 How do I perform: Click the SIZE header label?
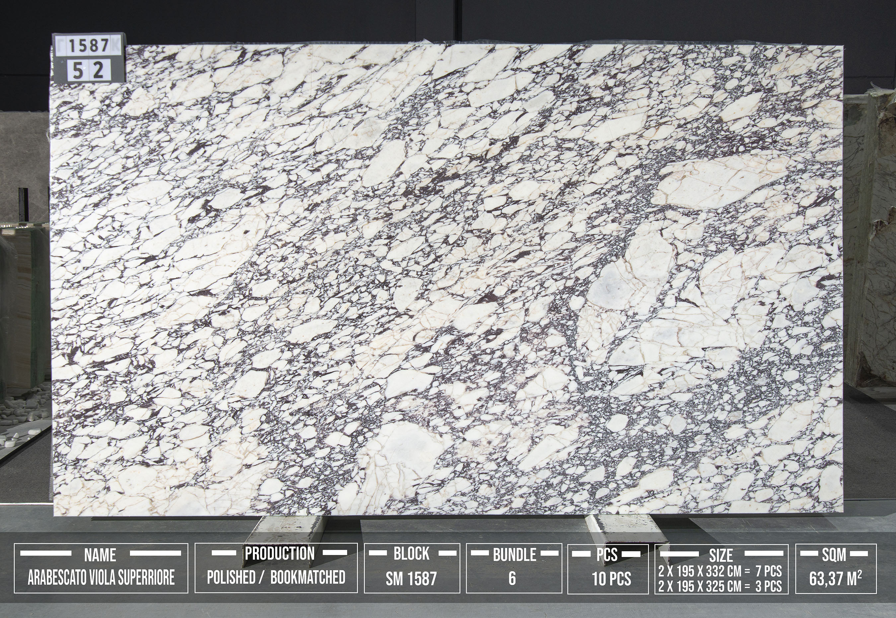721,555
